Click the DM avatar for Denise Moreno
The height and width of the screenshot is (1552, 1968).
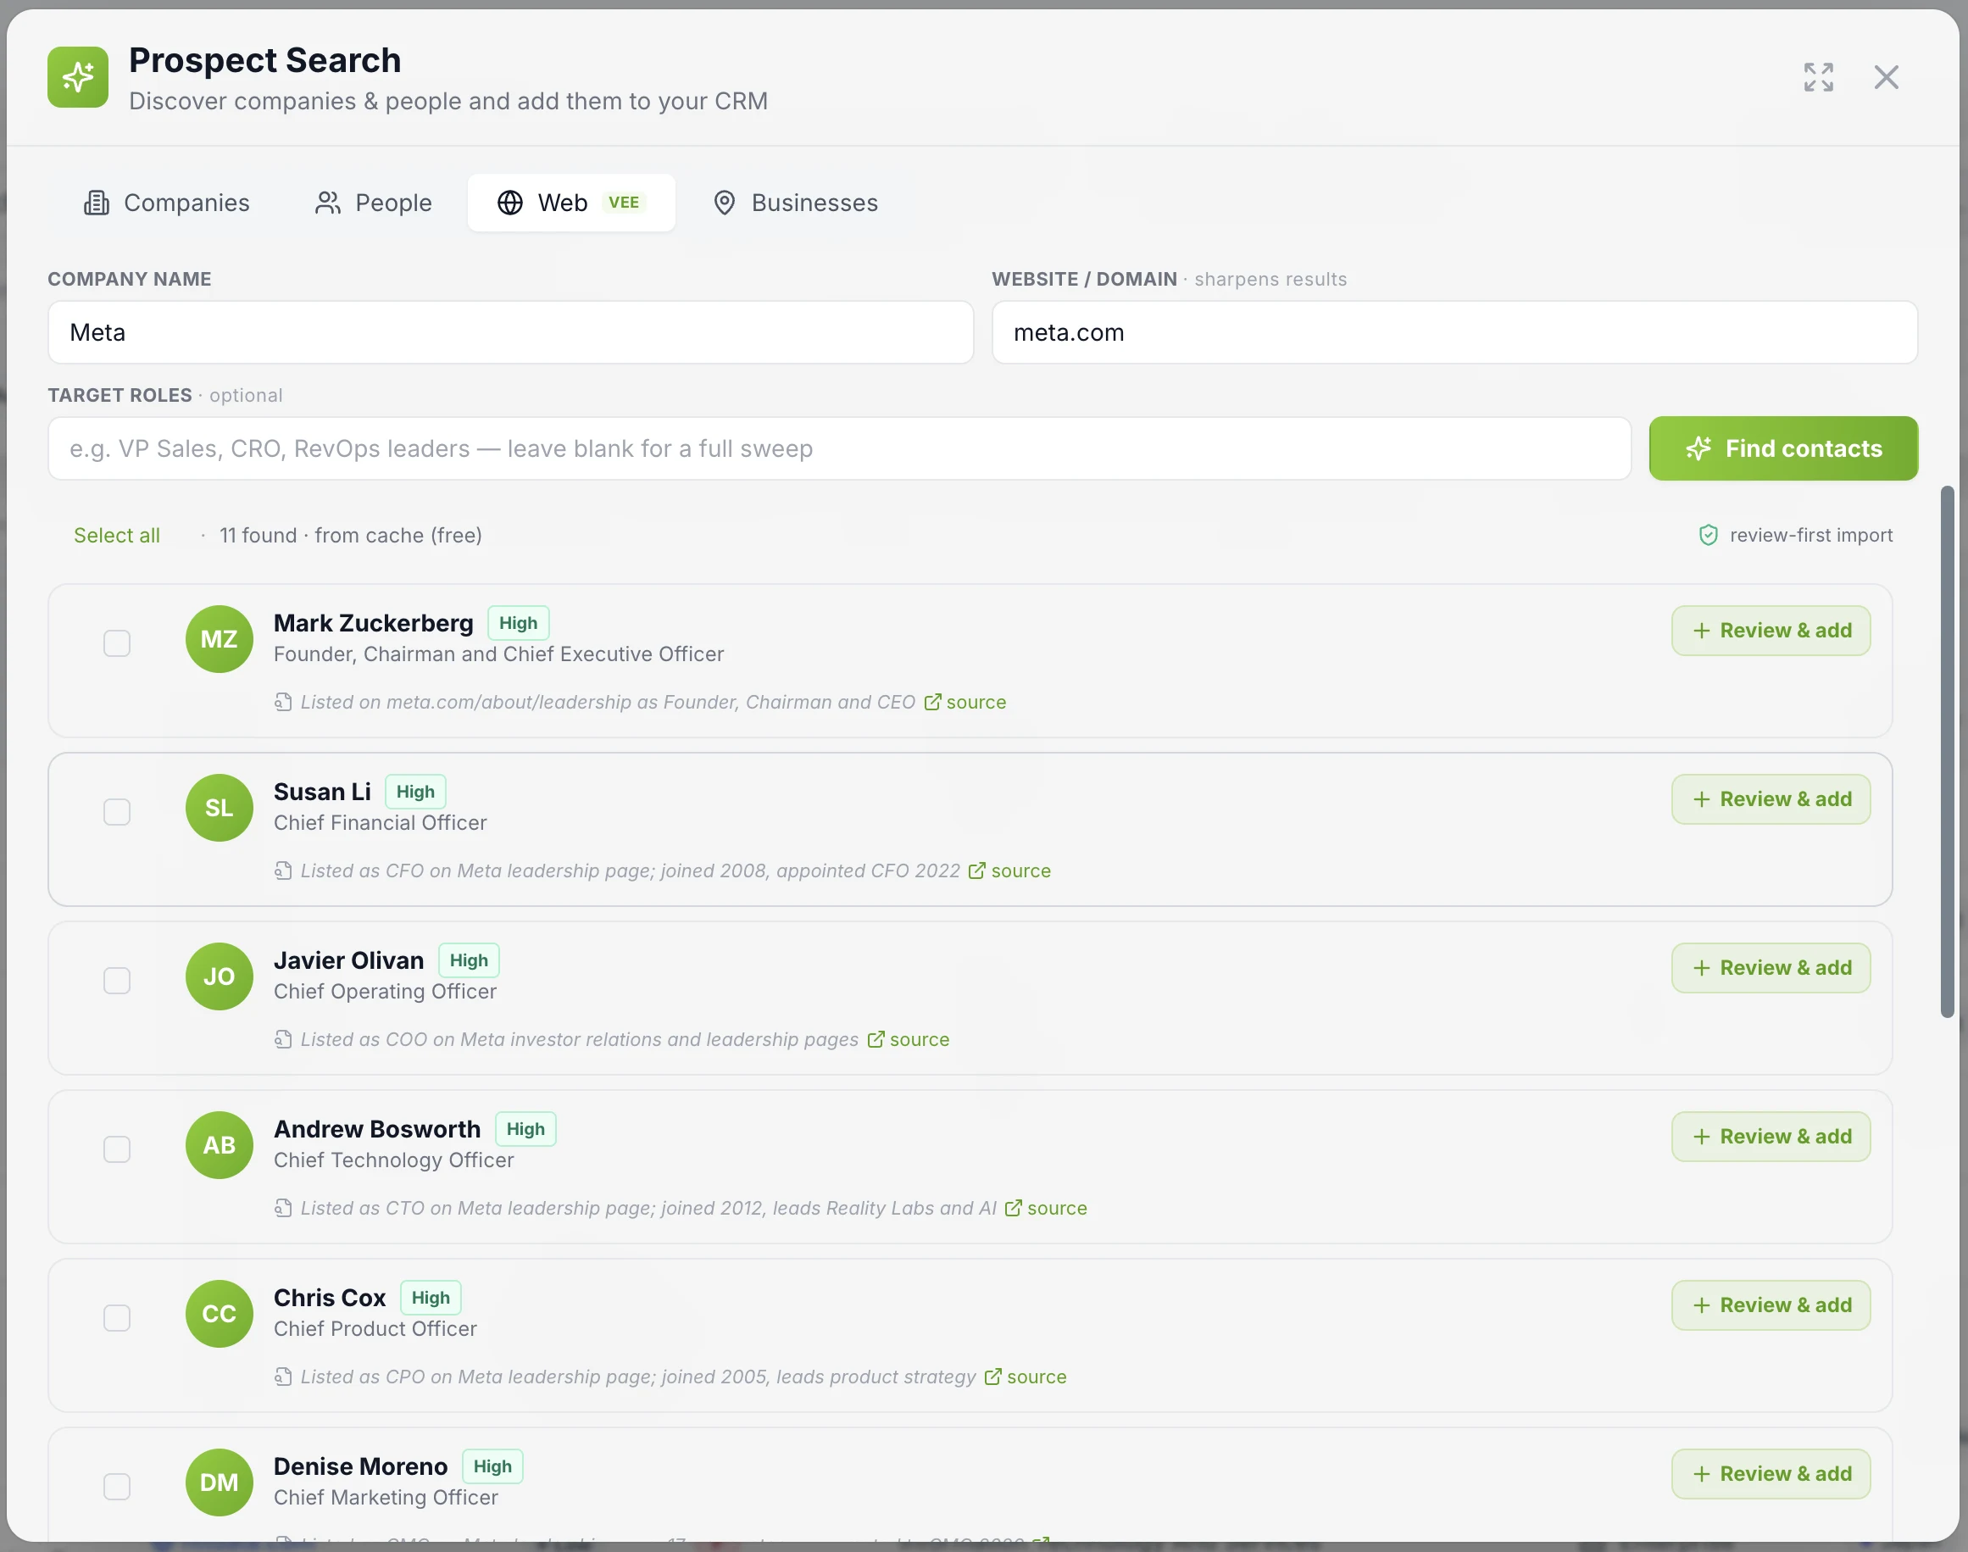(219, 1482)
